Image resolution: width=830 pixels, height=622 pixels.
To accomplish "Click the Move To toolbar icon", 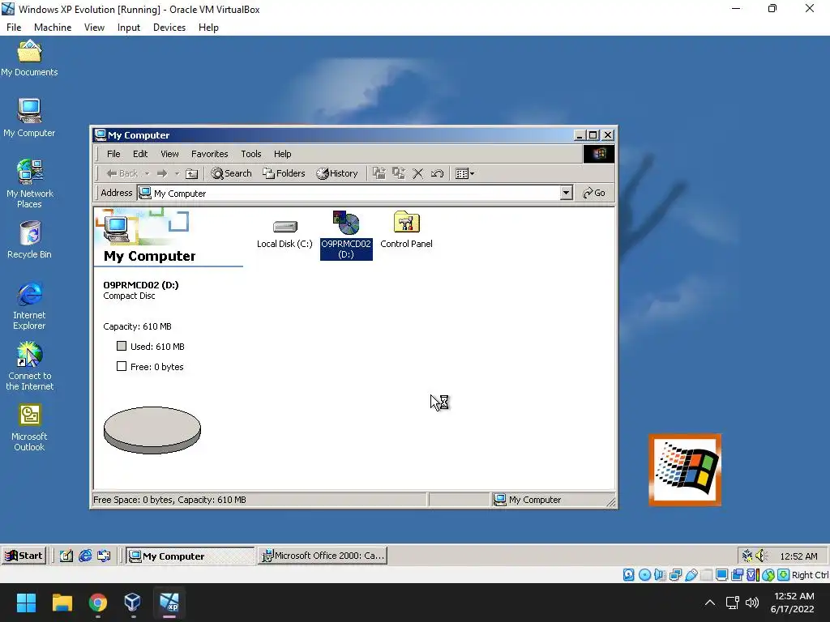I will point(379,173).
